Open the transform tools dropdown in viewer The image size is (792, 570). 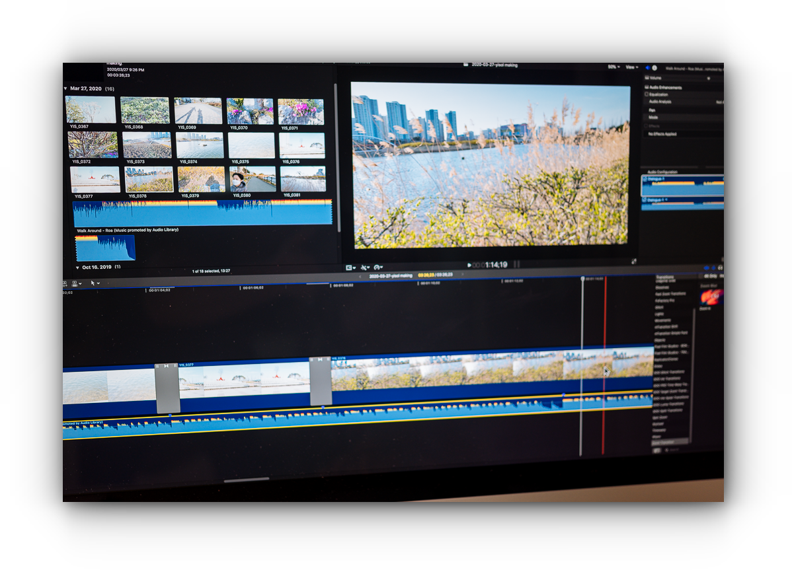click(x=365, y=267)
